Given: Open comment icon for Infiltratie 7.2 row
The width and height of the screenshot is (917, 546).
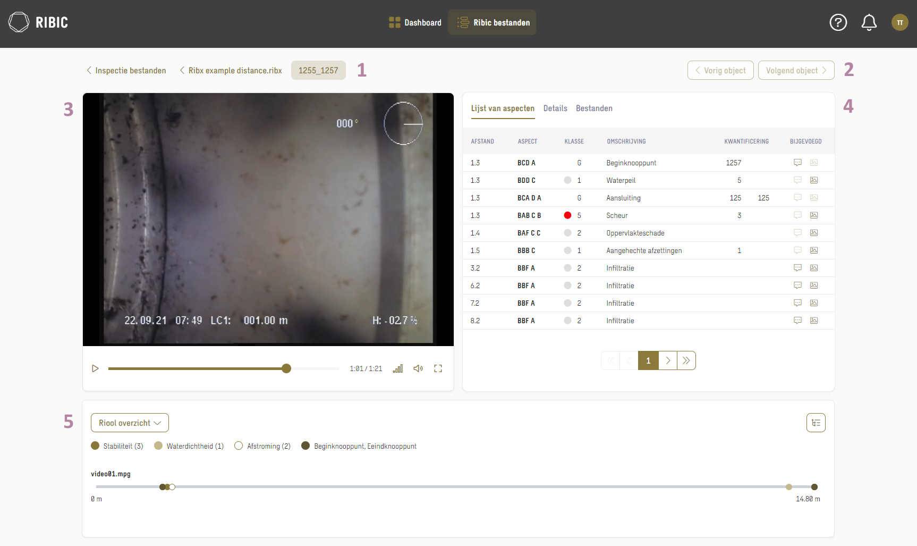Looking at the screenshot, I should 797,303.
